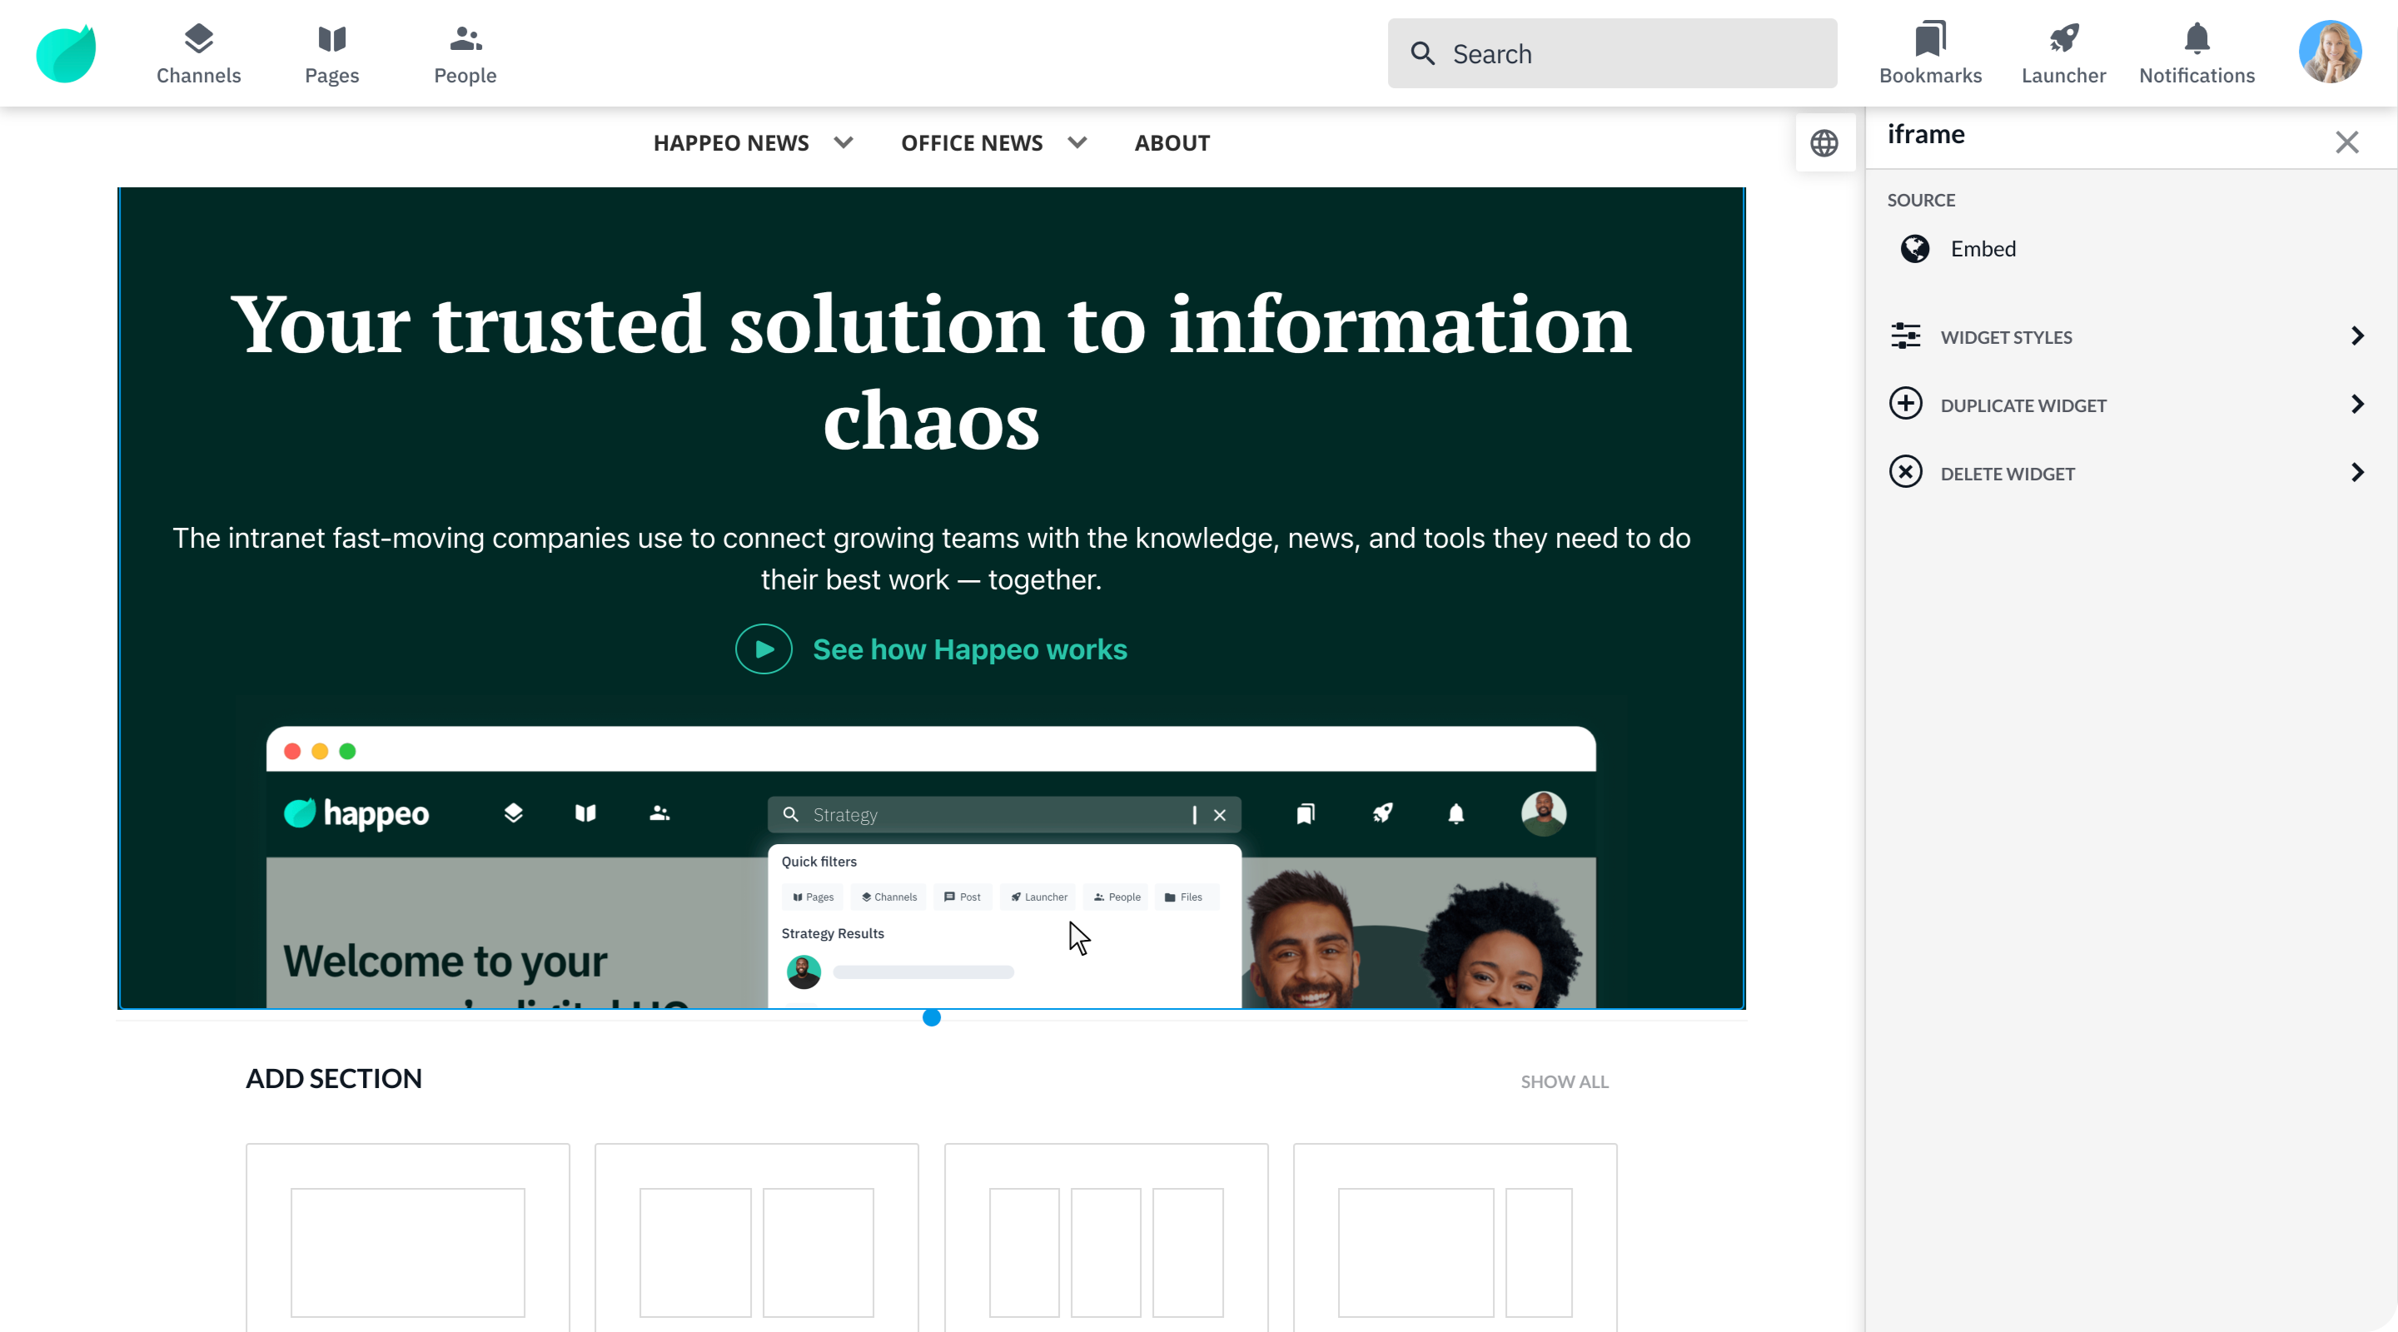Screen dimensions: 2398x1332
Task: Close the iframe settings panel
Action: [x=2346, y=142]
